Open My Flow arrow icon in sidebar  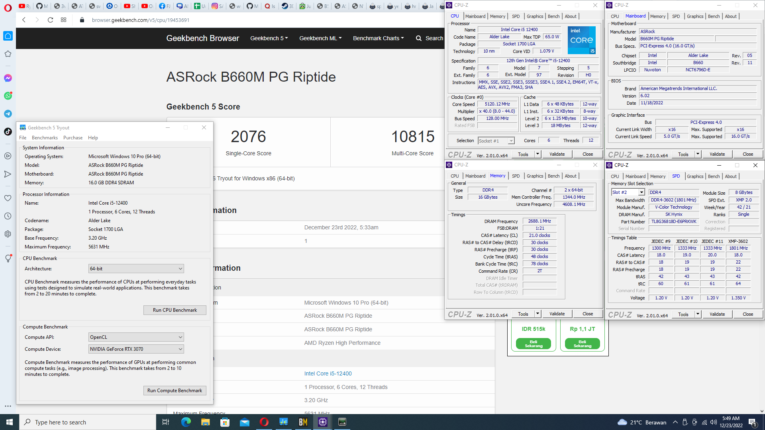(x=8, y=174)
